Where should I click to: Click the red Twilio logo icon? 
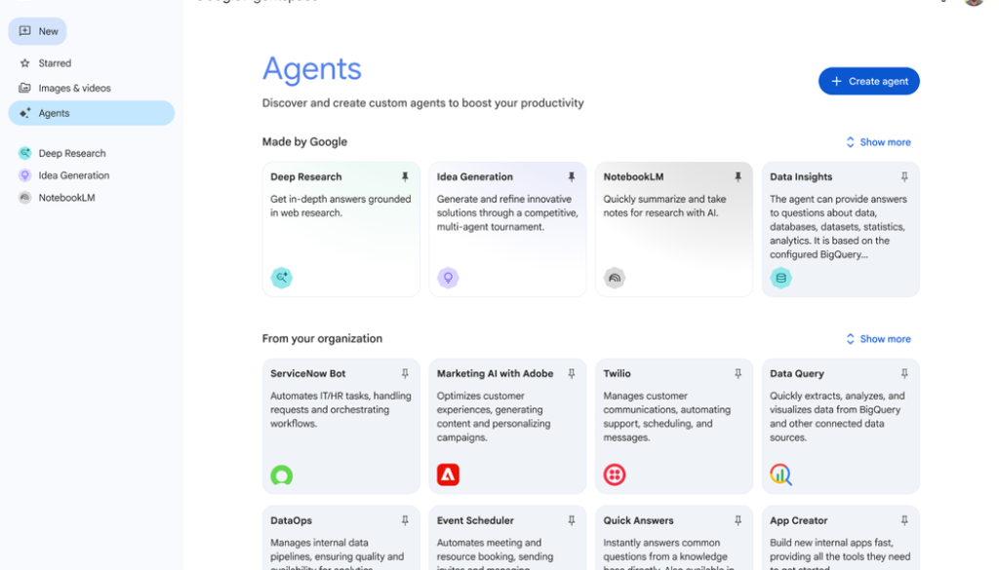point(614,475)
